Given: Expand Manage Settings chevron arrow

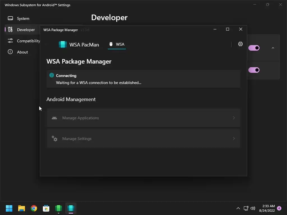Looking at the screenshot, I should [234, 139].
